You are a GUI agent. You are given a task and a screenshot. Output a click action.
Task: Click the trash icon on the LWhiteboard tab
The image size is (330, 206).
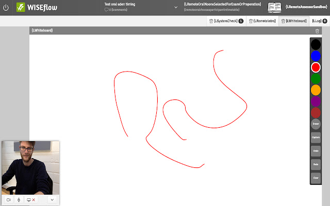click(x=283, y=21)
